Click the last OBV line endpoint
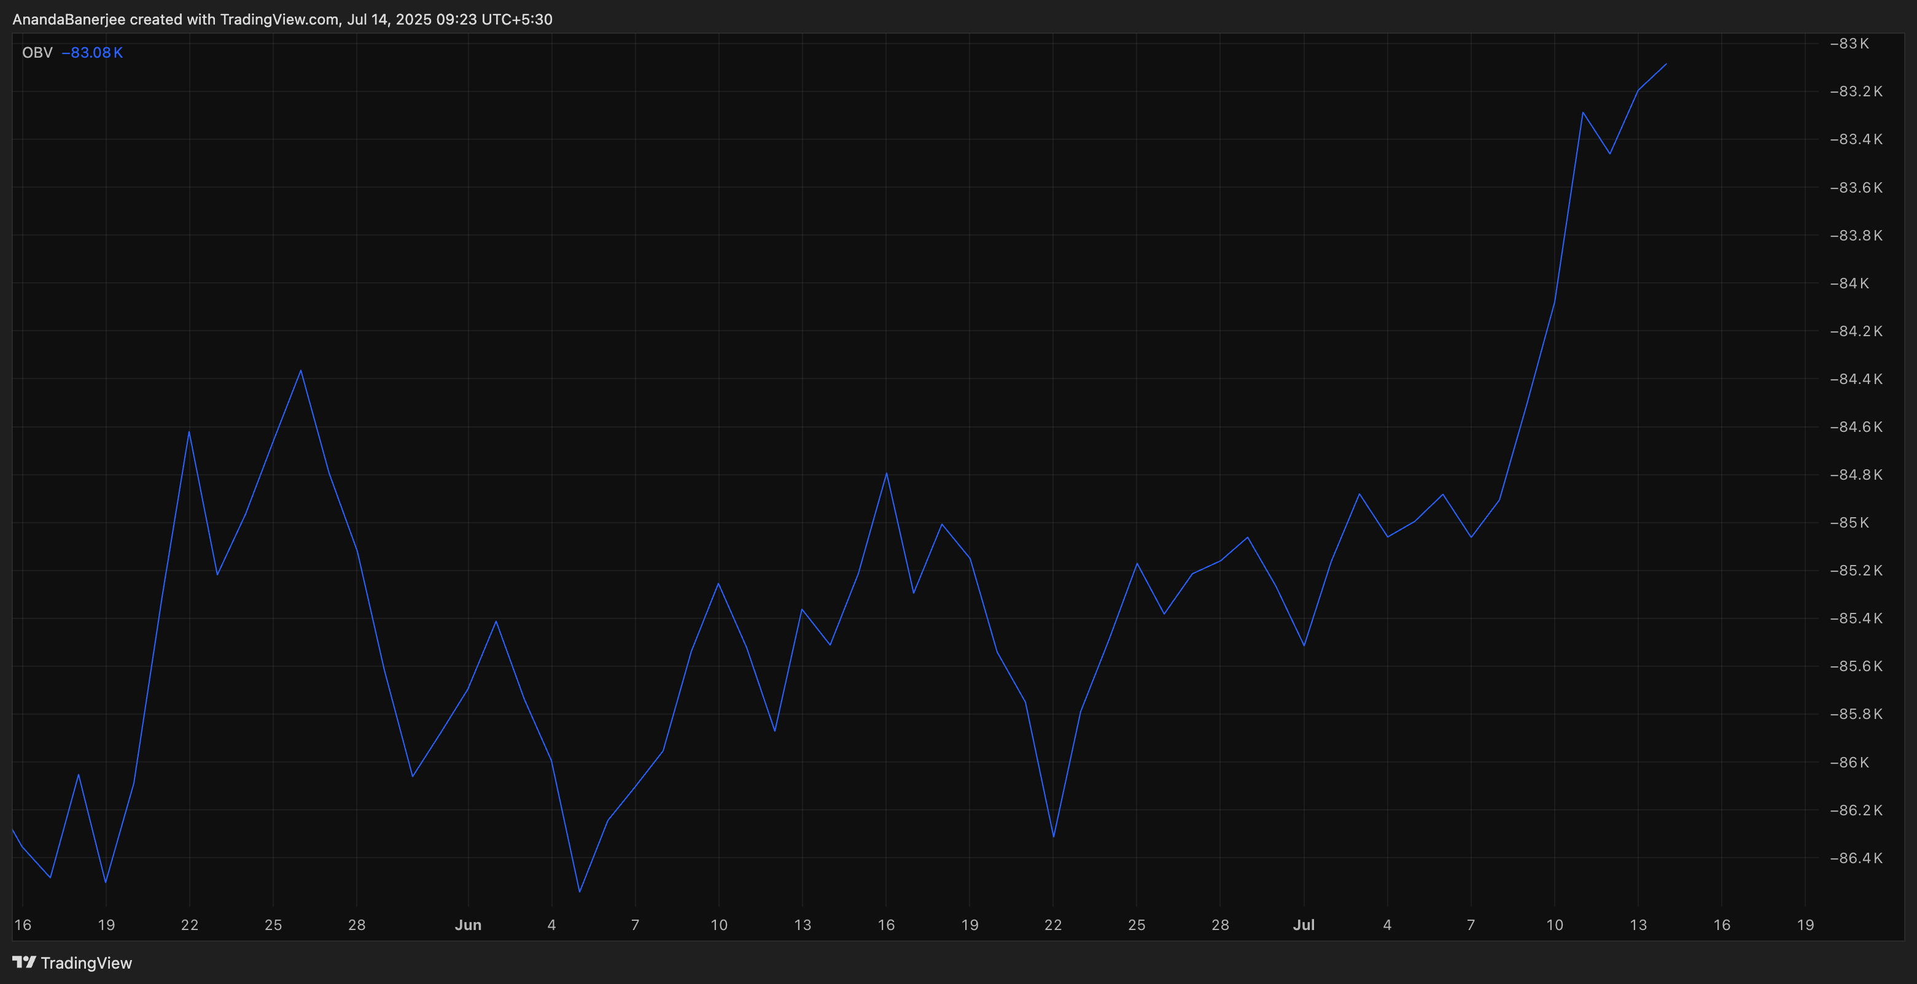The image size is (1917, 984). pyautogui.click(x=1665, y=64)
